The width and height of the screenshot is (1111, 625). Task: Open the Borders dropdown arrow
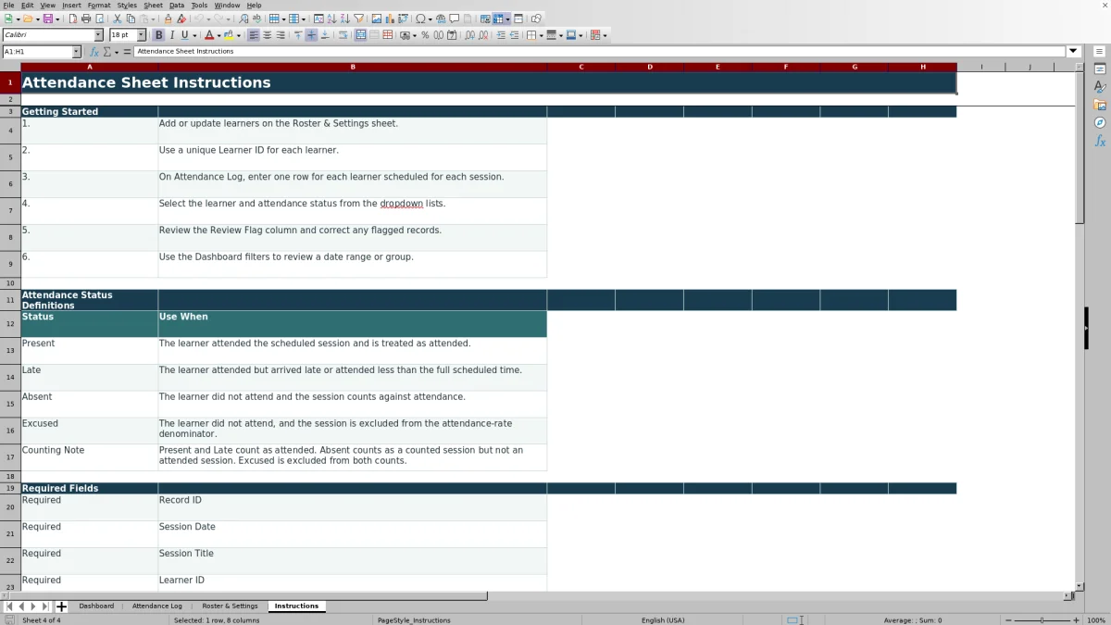[x=541, y=36]
